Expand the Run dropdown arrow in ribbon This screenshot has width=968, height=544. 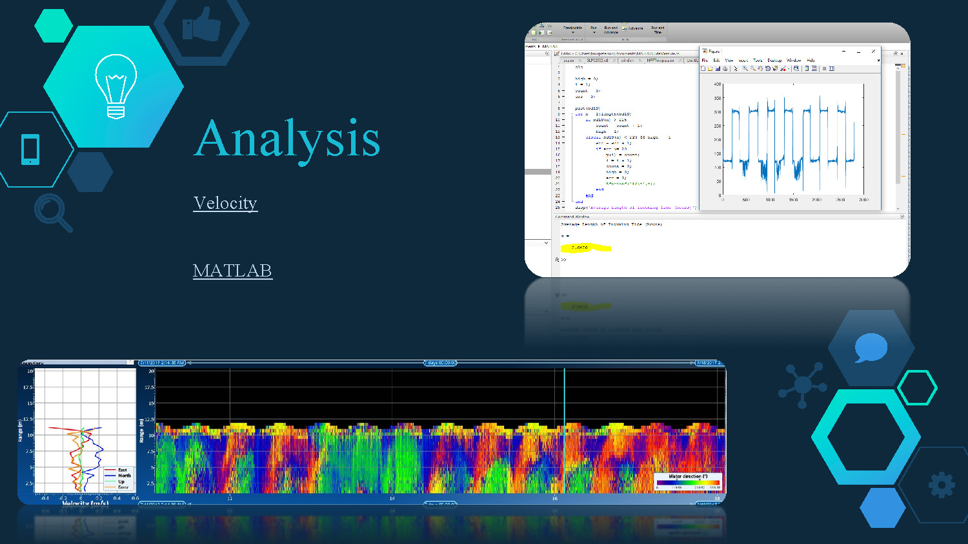pyautogui.click(x=594, y=33)
